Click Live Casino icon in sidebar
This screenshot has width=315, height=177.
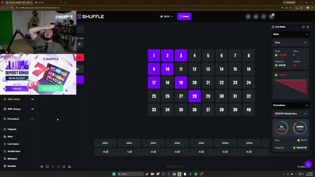[5, 144]
